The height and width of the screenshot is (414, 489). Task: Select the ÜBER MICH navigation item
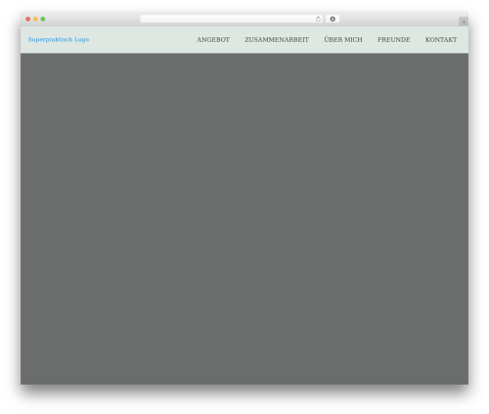(343, 39)
